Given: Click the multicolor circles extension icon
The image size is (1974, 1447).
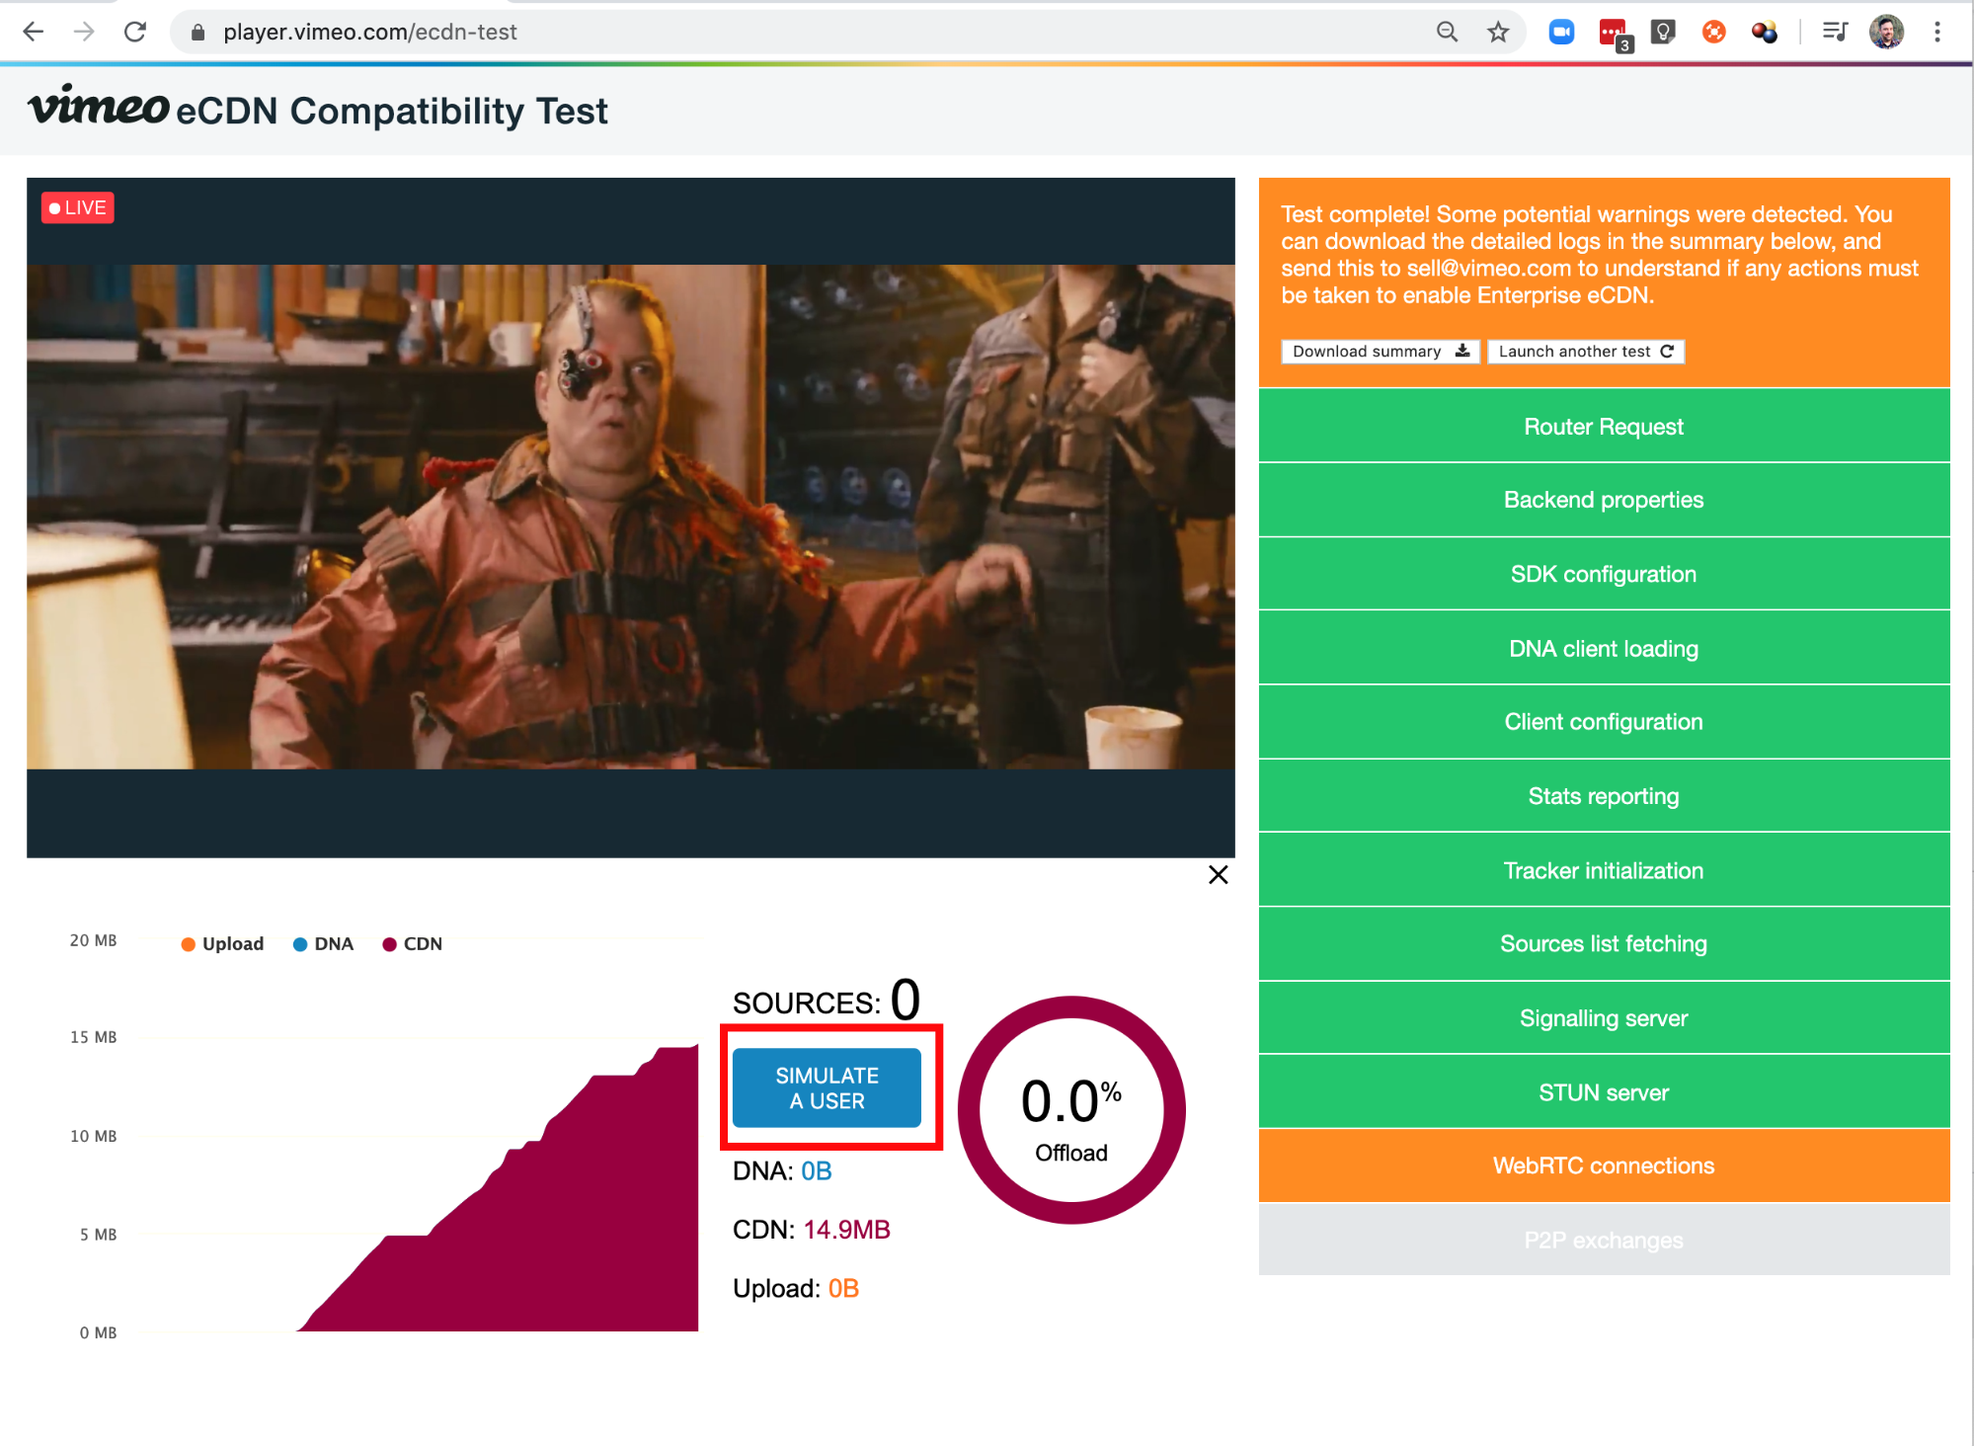Looking at the screenshot, I should tap(1765, 32).
